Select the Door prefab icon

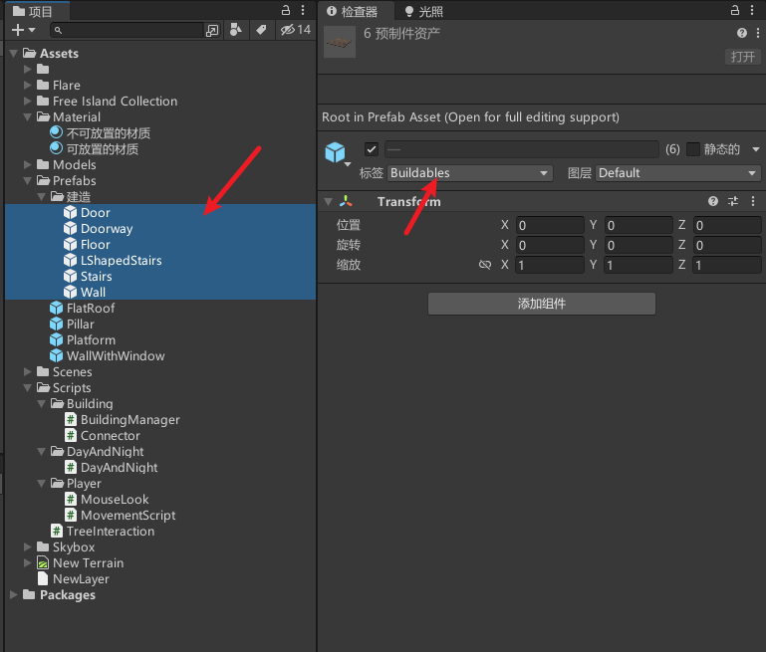point(71,212)
